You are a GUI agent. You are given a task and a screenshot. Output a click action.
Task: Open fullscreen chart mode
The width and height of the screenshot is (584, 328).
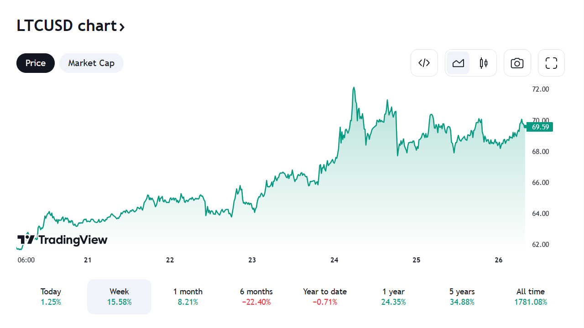click(551, 63)
